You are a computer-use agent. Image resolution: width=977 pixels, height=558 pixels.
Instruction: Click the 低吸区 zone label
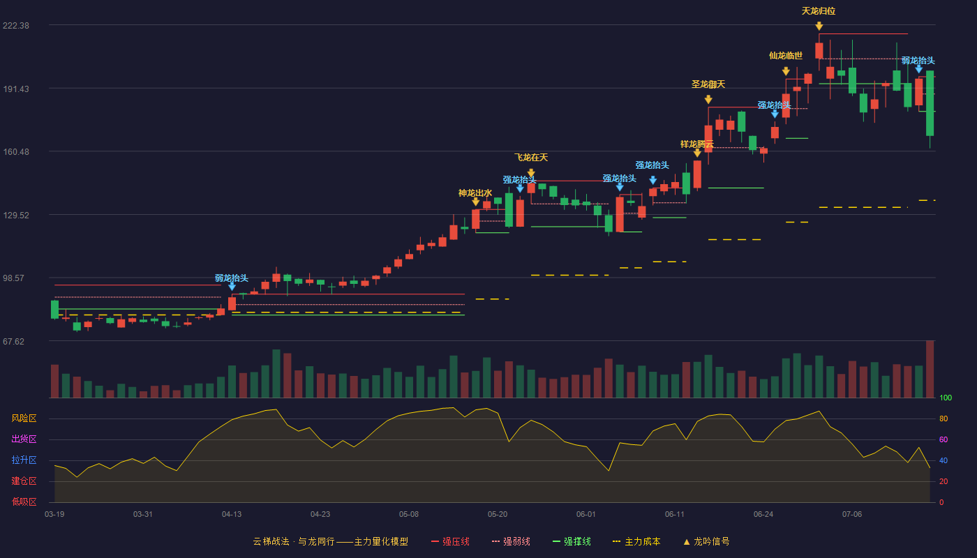(24, 502)
